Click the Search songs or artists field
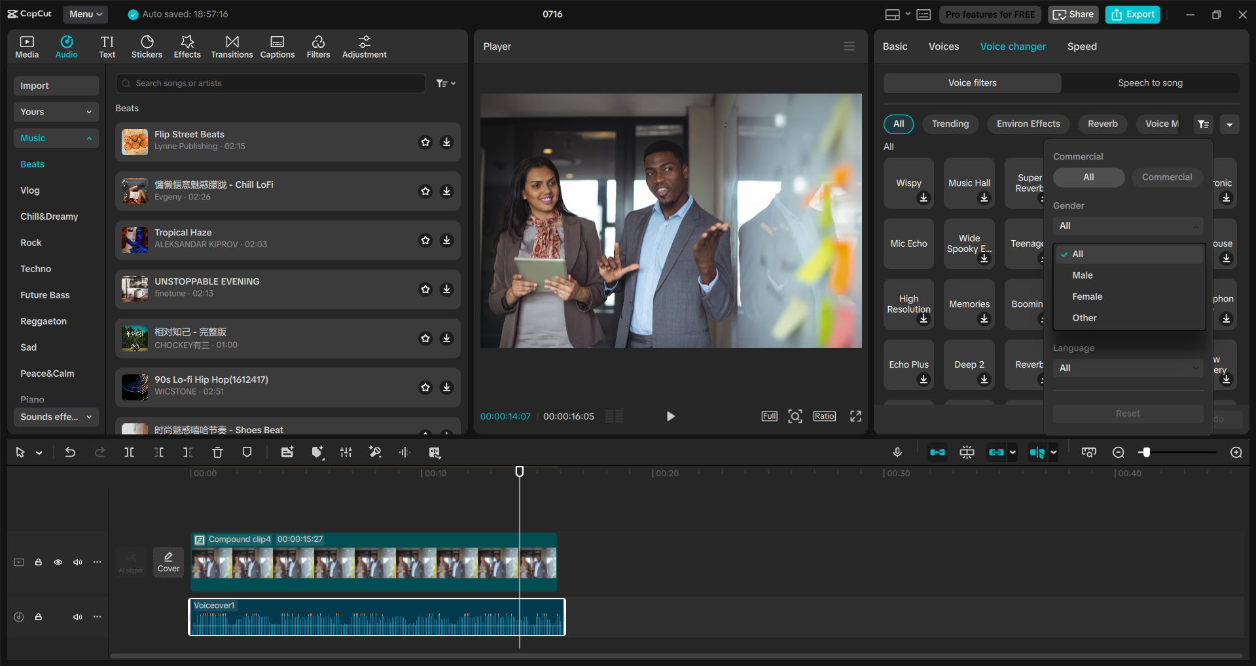Viewport: 1256px width, 666px height. [270, 83]
